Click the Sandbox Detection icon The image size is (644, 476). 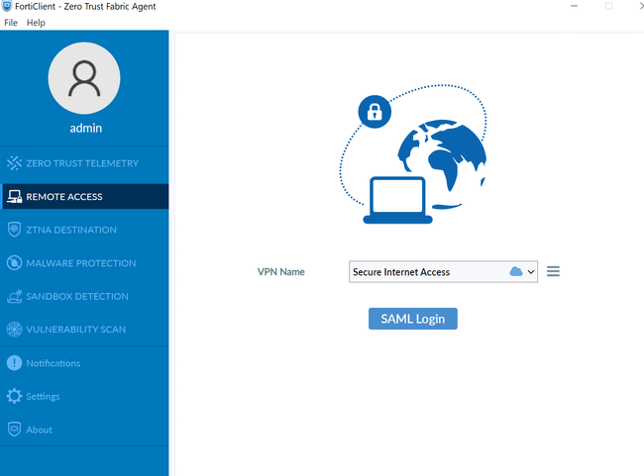(15, 296)
